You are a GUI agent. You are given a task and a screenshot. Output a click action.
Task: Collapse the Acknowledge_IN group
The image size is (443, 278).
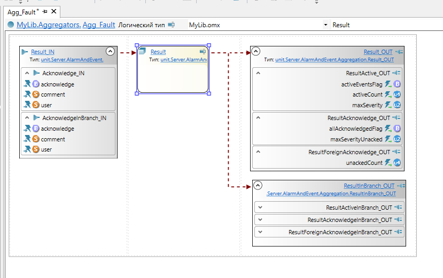click(27, 73)
